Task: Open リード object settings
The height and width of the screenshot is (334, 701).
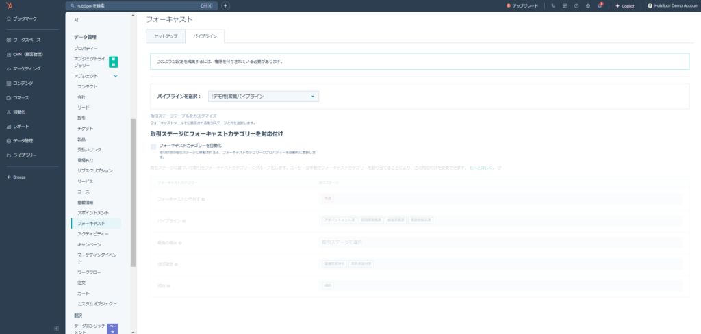Action: [x=83, y=107]
